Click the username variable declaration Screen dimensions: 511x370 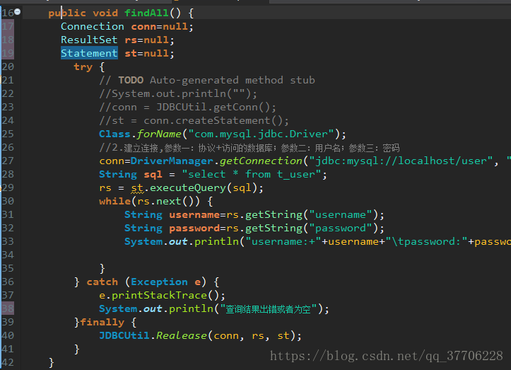pyautogui.click(x=194, y=214)
